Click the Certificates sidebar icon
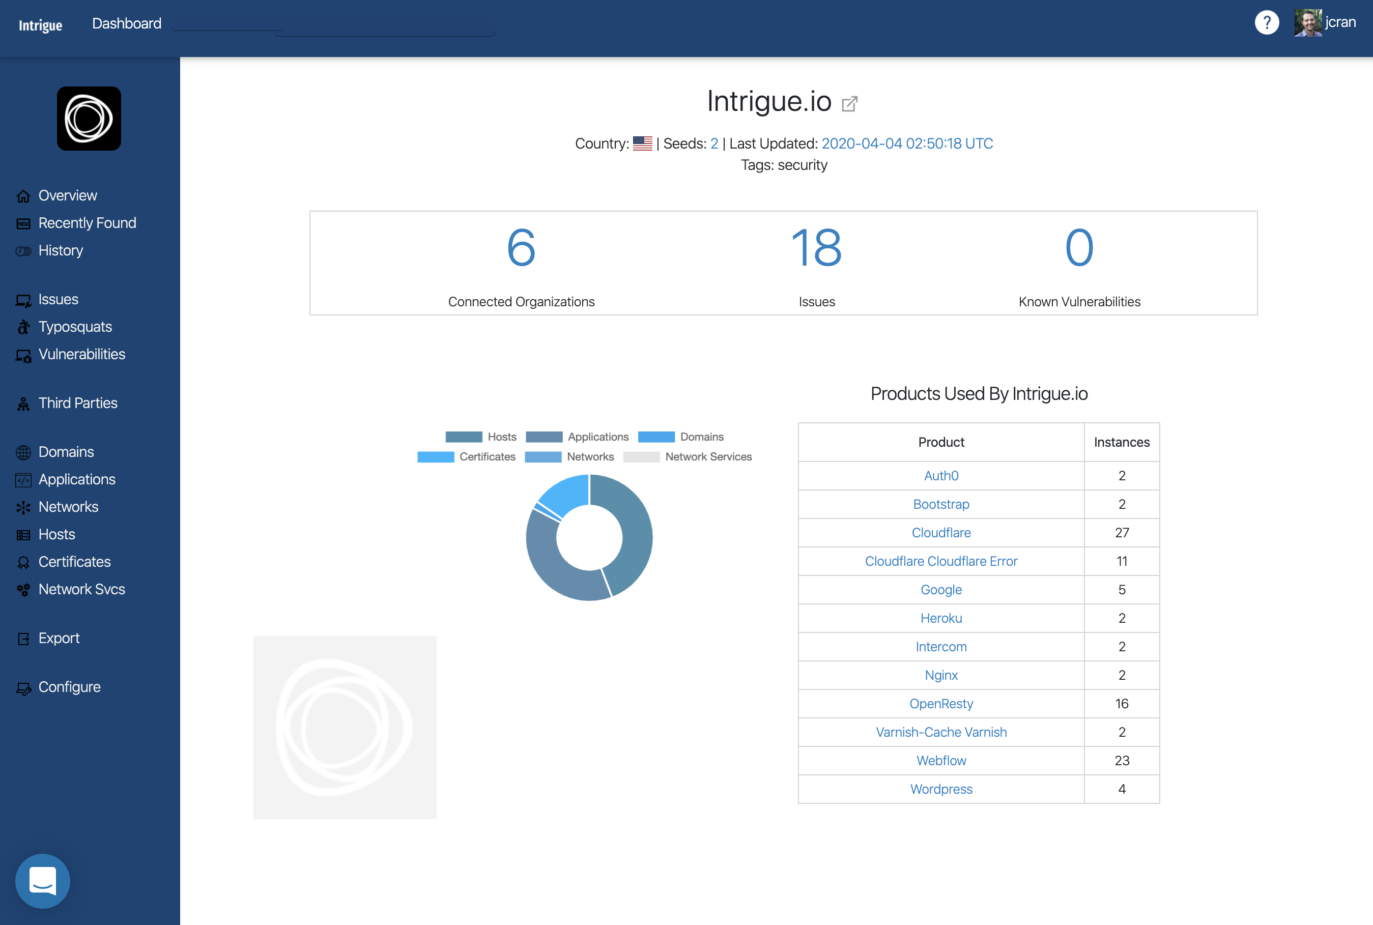 point(23,563)
